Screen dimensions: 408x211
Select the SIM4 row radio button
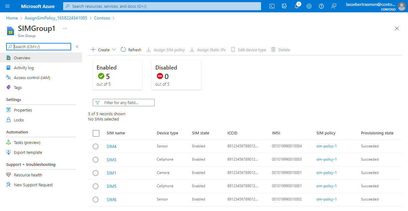[x=96, y=146]
